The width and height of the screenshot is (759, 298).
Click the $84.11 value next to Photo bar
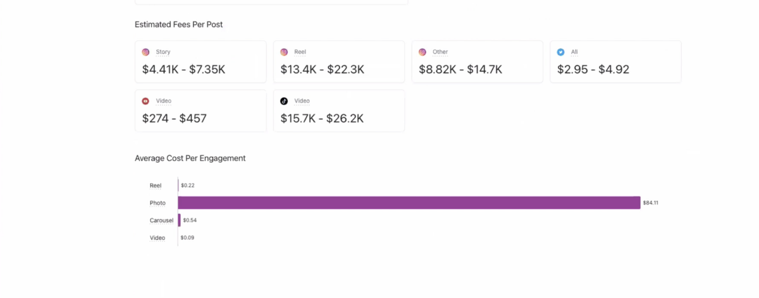650,203
